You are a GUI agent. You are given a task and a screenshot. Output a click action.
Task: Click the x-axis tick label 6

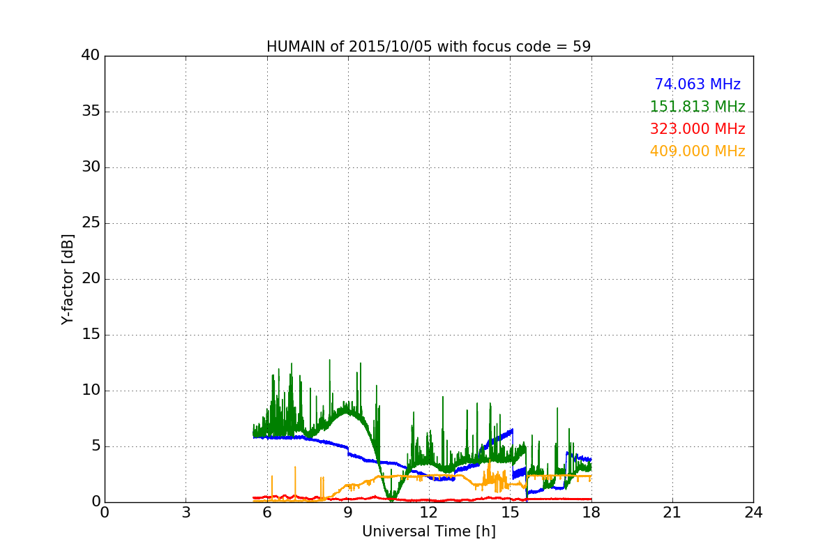[x=267, y=513]
